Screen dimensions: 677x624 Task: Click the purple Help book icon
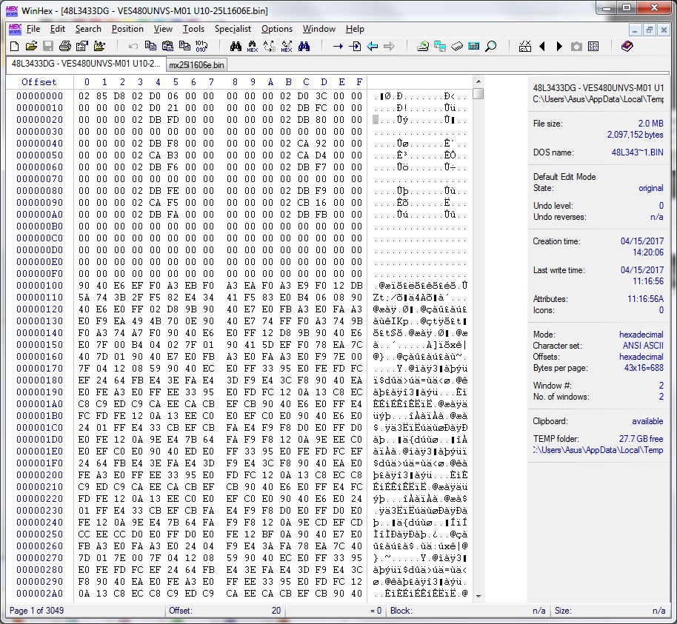(x=627, y=47)
